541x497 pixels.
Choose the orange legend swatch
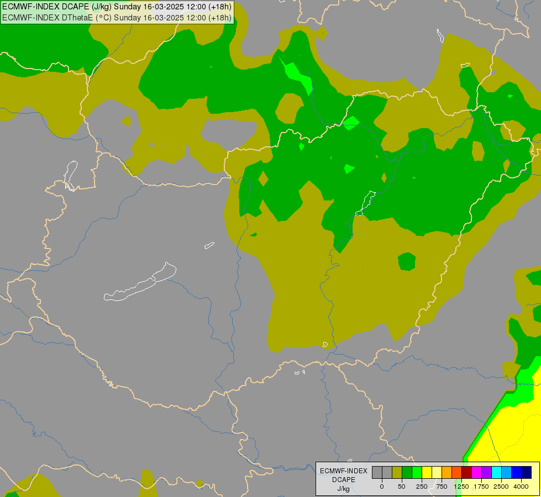click(447, 472)
